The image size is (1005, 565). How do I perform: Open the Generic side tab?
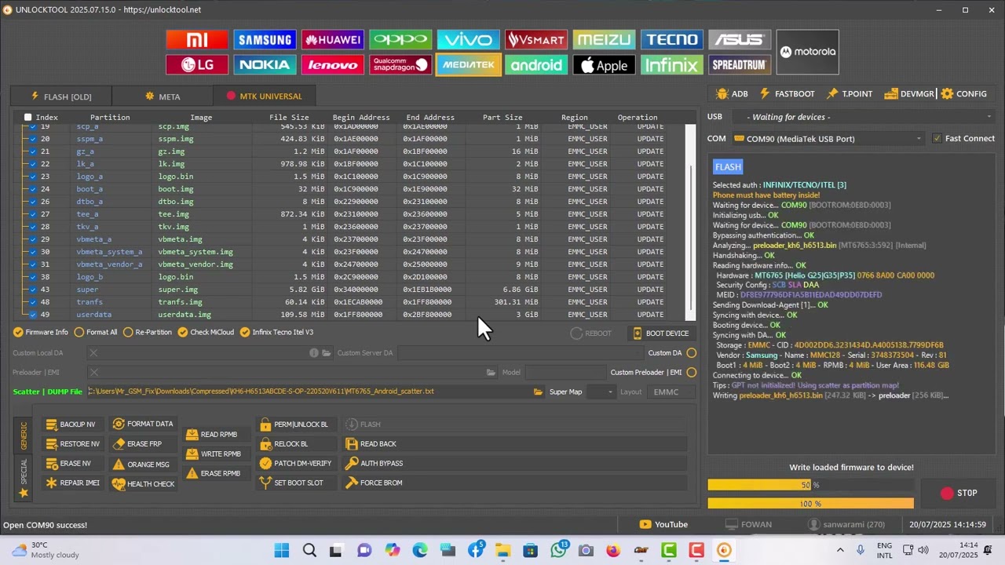click(24, 435)
